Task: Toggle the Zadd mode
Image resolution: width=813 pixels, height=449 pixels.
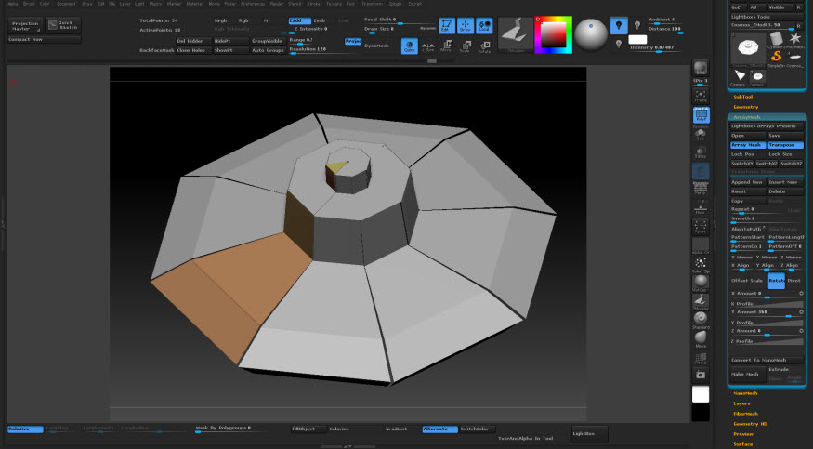Action: (300, 20)
